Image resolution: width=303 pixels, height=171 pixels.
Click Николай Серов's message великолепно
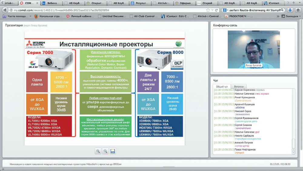pos(243,115)
